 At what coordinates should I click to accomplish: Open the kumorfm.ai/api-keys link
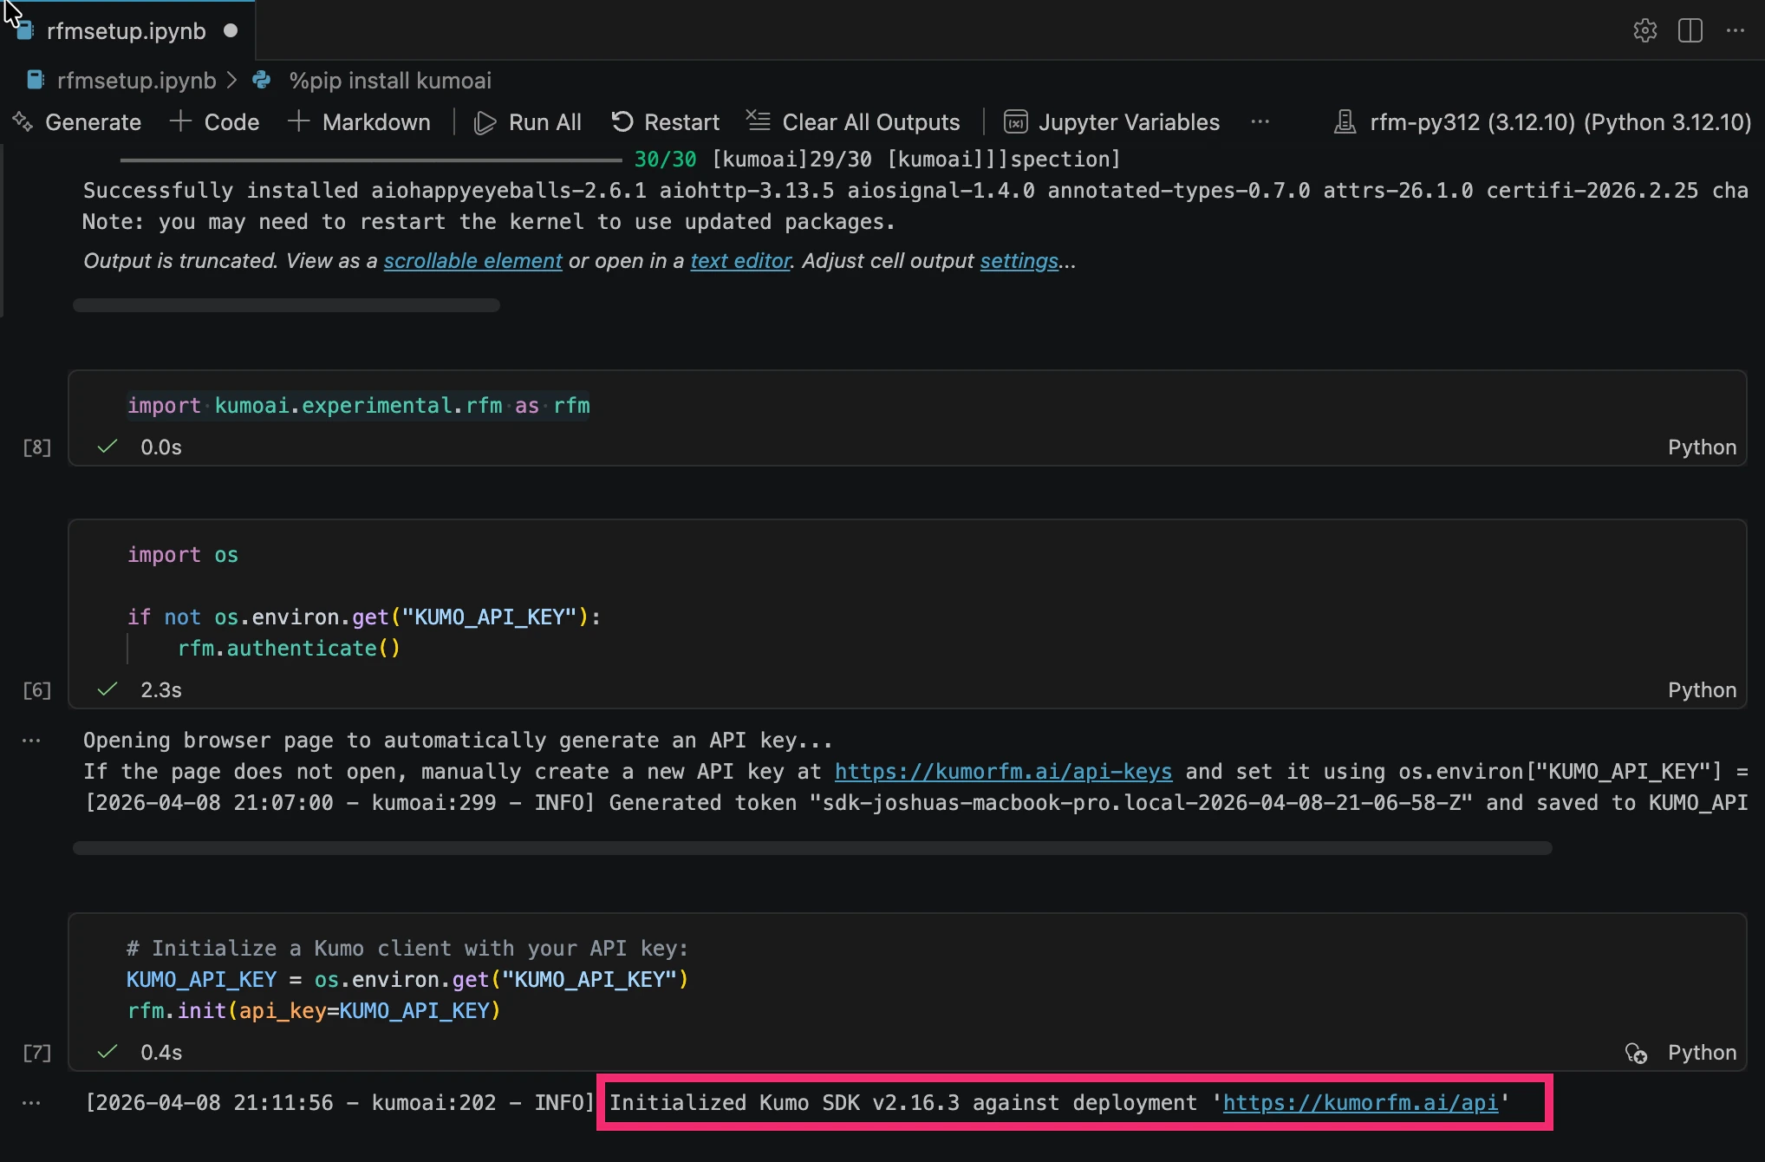(1003, 772)
